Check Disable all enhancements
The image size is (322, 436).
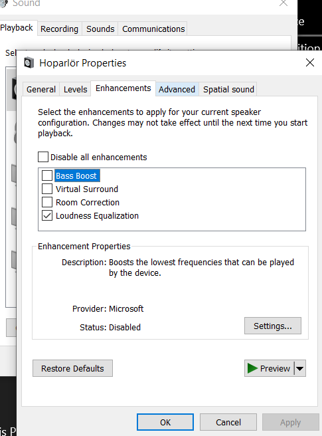tap(43, 157)
